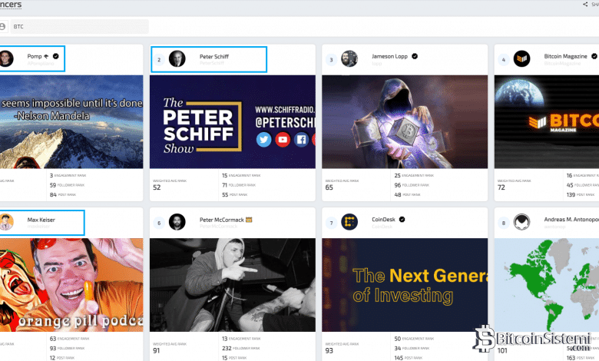599x361 pixels.
Task: Open the Peter Schiff Show banner image
Action: (232, 121)
